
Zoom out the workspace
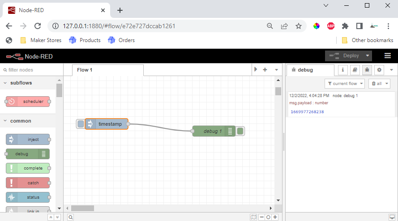pyautogui.click(x=262, y=217)
